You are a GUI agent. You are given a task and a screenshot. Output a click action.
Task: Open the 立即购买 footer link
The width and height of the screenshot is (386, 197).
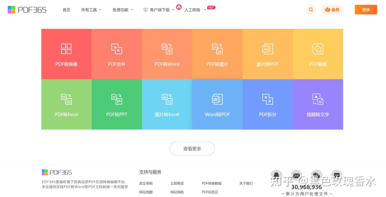click(177, 183)
